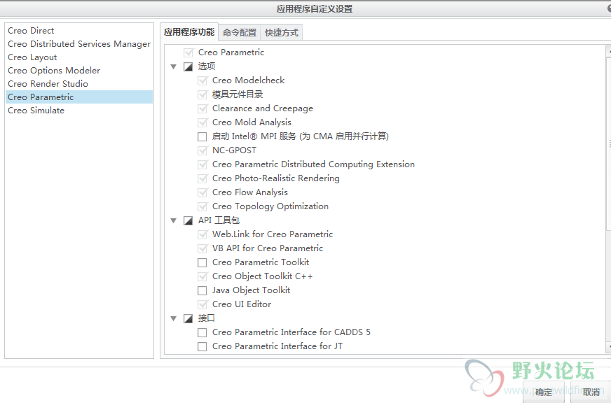Open the 快捷方式 tab

coord(282,32)
